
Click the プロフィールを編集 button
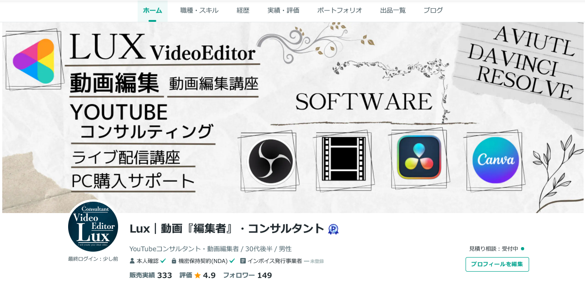click(497, 264)
